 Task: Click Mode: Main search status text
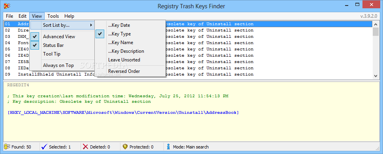pos(191,147)
